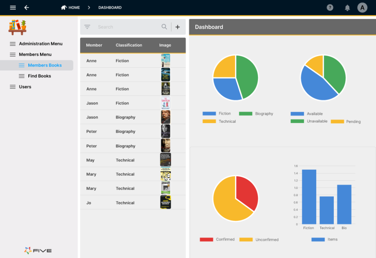Click the Five logo at bottom
This screenshot has height=258, width=376.
pos(38,251)
